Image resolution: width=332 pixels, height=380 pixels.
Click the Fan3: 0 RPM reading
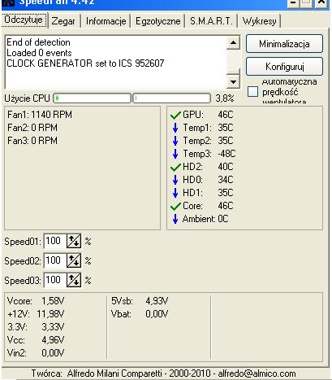coord(32,141)
